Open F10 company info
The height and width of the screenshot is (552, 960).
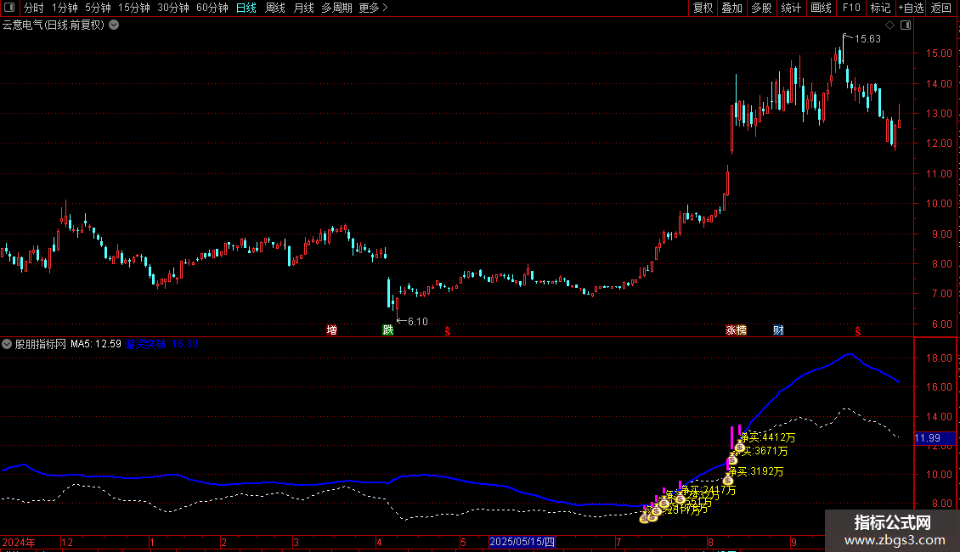pos(851,8)
